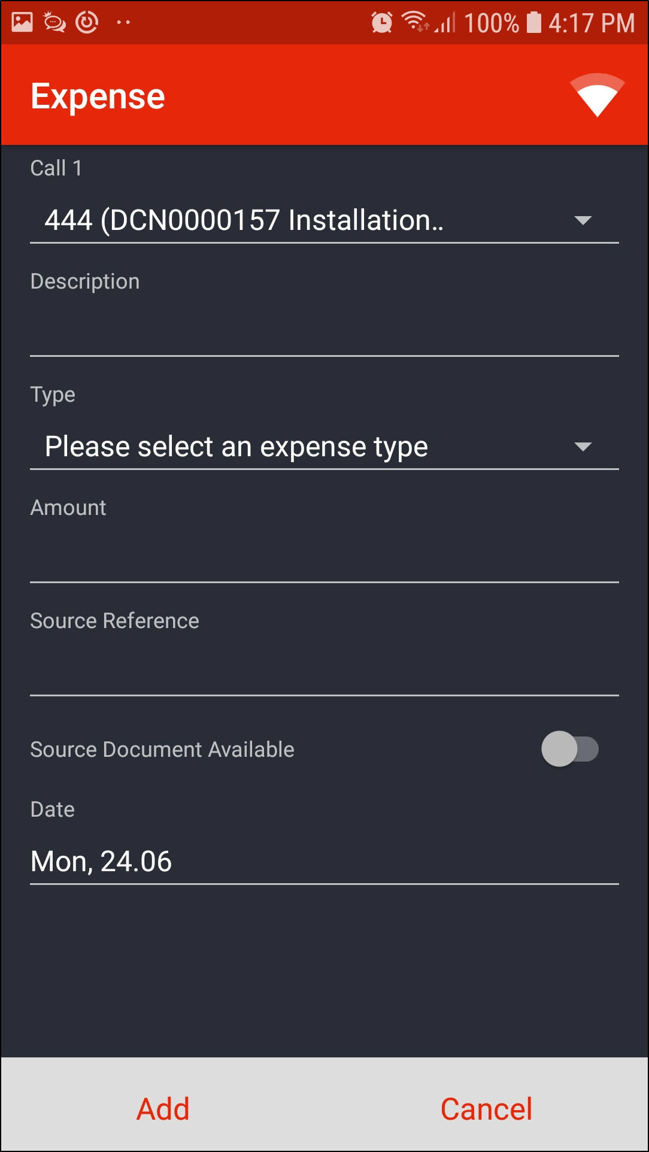Screen dimensions: 649x1152
Task: Toggle the Source Document Available switch
Action: point(569,749)
